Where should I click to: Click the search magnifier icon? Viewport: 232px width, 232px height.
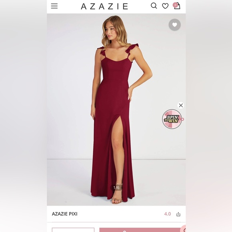click(154, 6)
